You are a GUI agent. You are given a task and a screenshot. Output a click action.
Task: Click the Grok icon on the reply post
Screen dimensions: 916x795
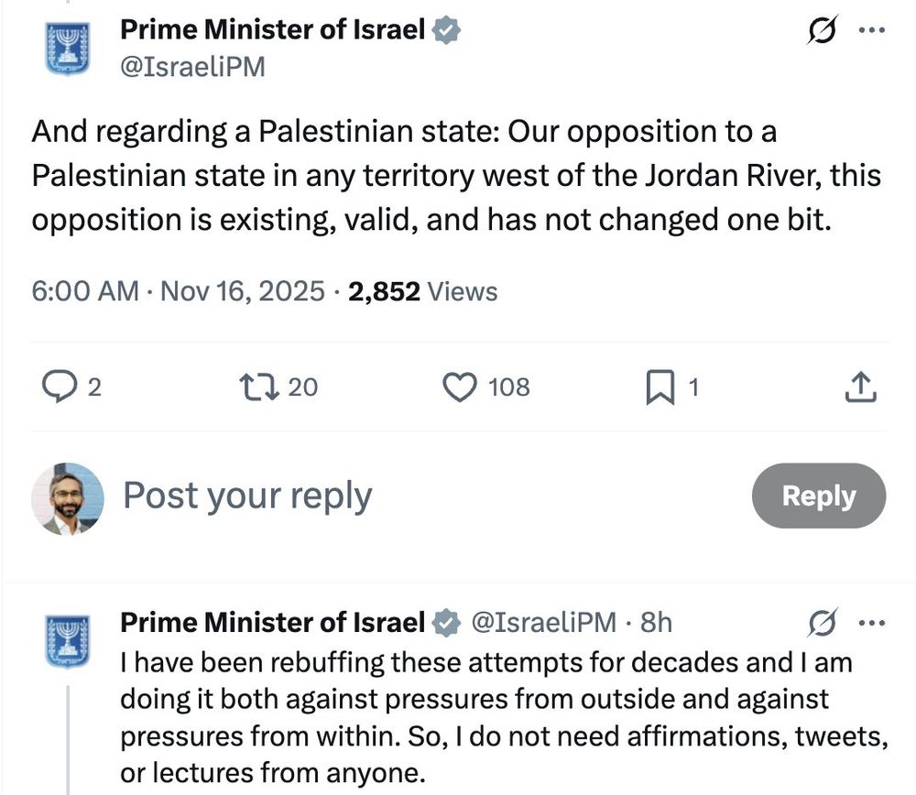pyautogui.click(x=820, y=624)
